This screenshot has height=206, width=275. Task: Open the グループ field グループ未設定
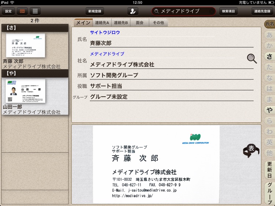tap(172, 97)
